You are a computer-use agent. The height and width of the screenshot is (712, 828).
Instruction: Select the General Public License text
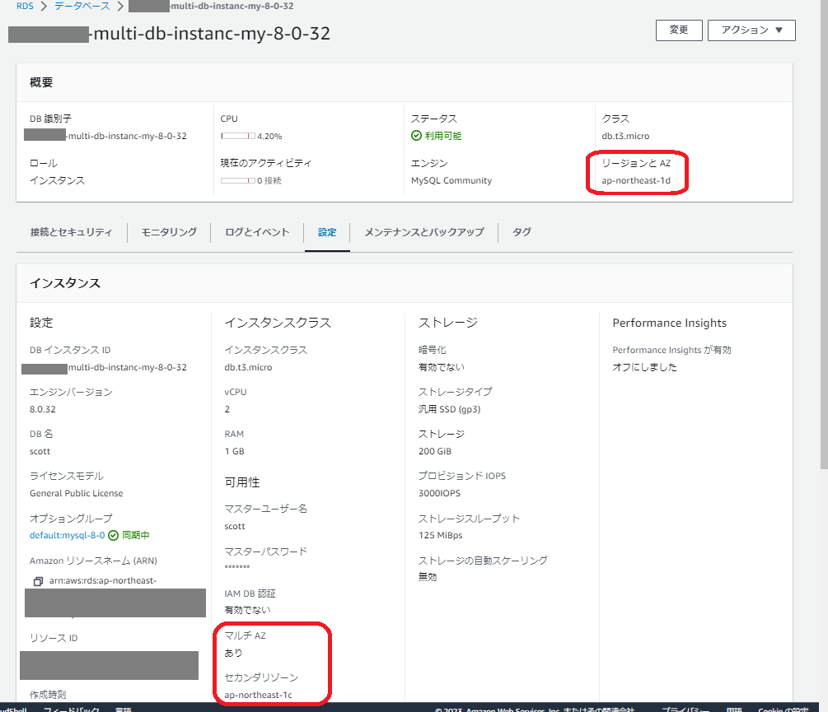pyautogui.click(x=76, y=493)
